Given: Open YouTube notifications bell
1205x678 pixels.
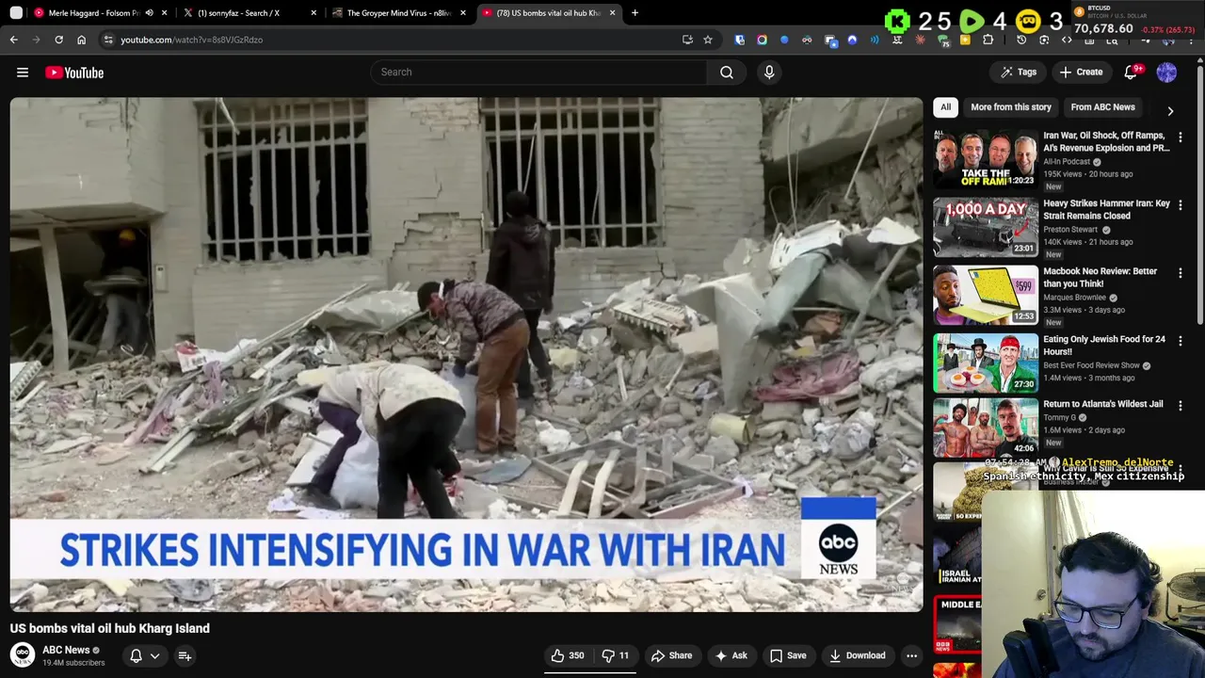Looking at the screenshot, I should click(x=1131, y=73).
